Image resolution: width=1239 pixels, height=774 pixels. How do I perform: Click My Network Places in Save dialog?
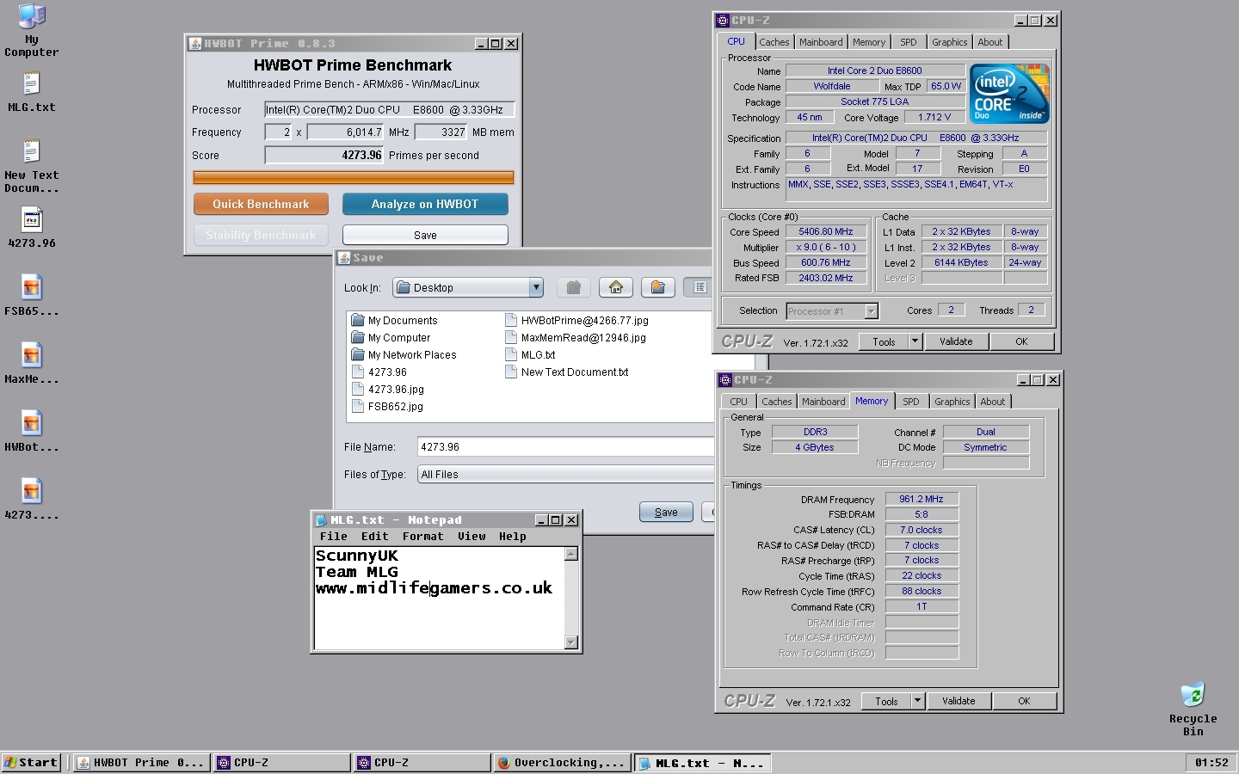[x=404, y=355]
